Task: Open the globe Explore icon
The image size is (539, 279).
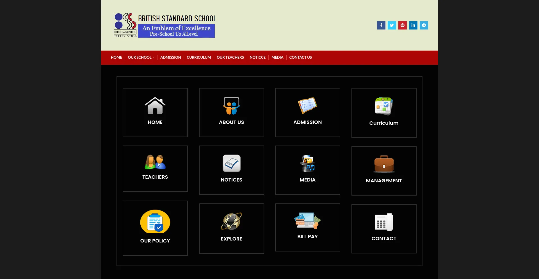Action: [231, 221]
